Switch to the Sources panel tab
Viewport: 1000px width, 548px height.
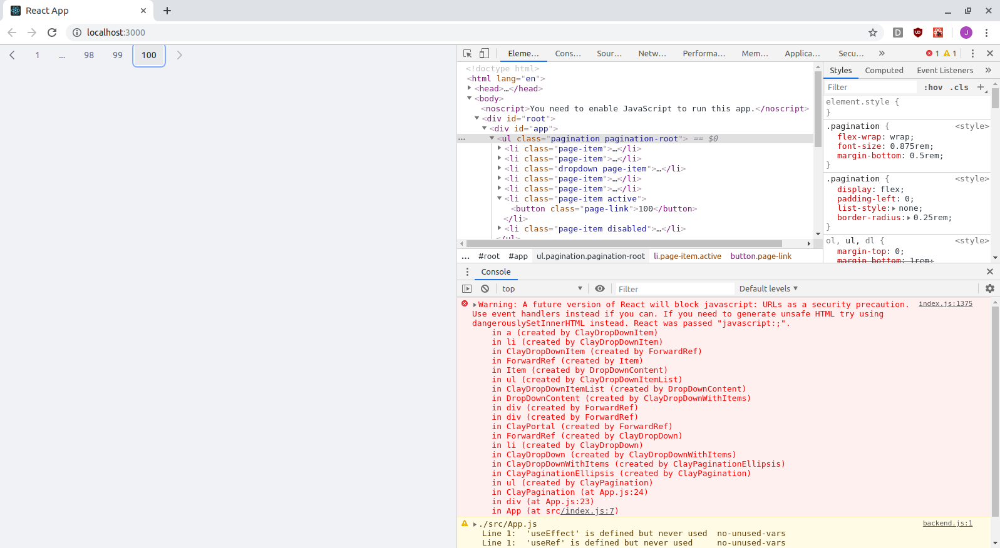coord(609,54)
